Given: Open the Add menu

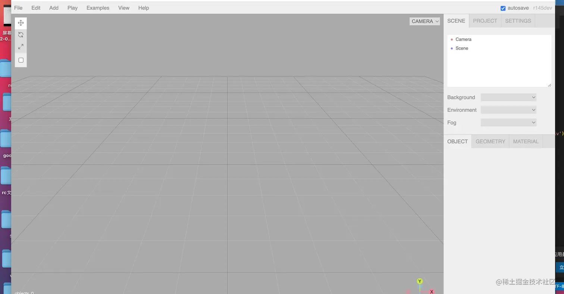Looking at the screenshot, I should tap(54, 8).
